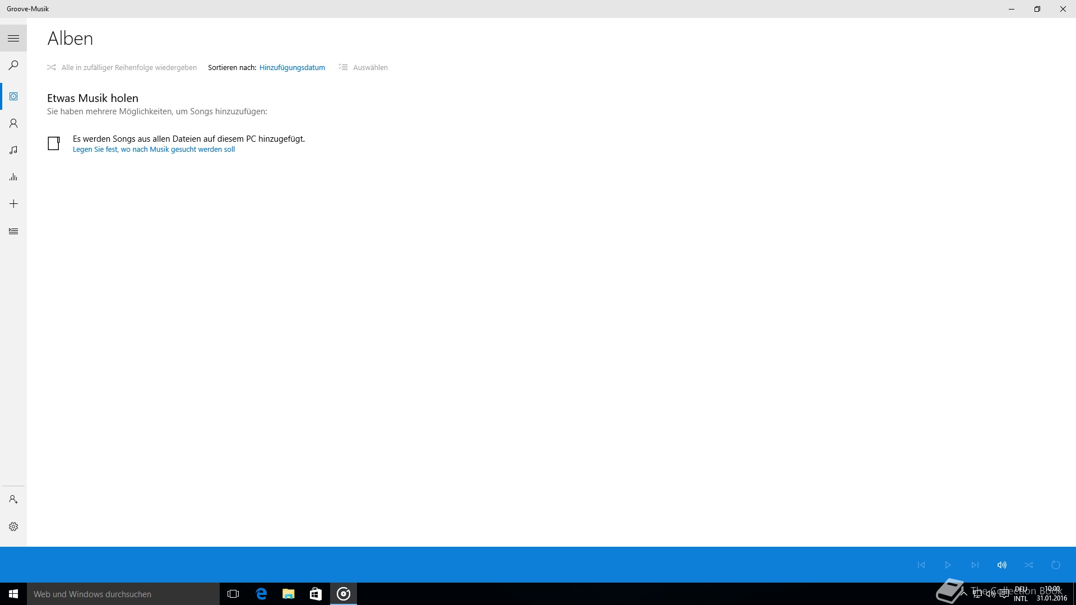Create new playlist with plus icon
1076x605 pixels.
(x=13, y=204)
